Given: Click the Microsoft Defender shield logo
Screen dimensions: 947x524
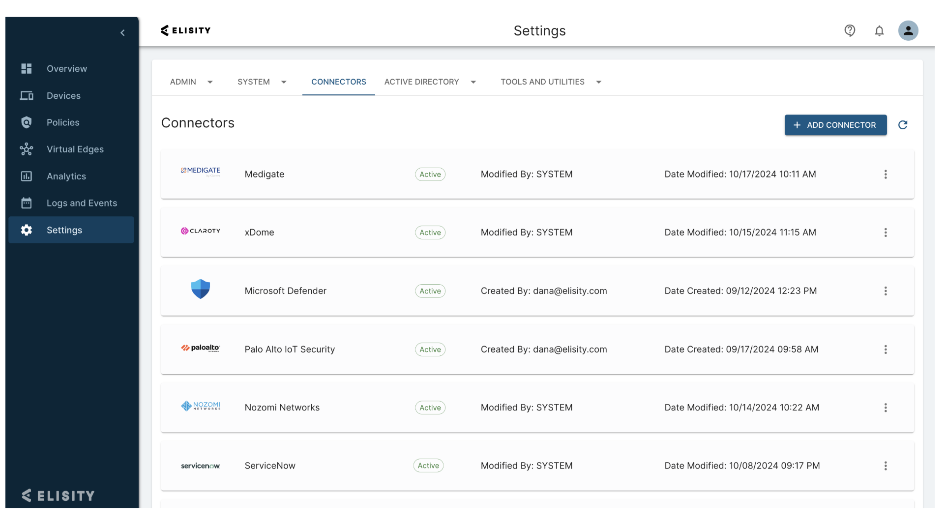Looking at the screenshot, I should (201, 289).
